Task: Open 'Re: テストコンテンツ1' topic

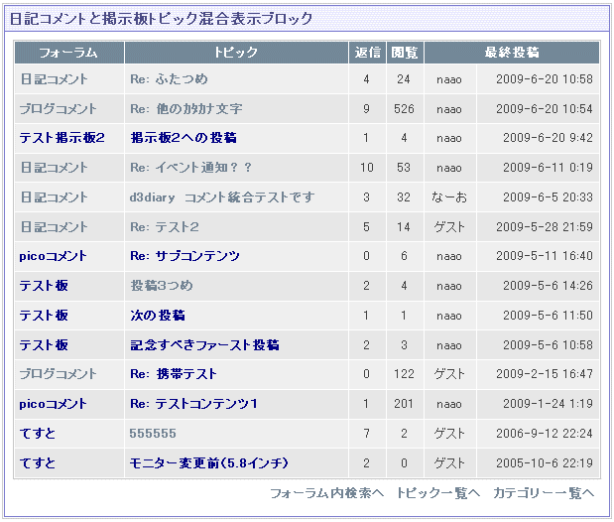Action: [x=193, y=404]
